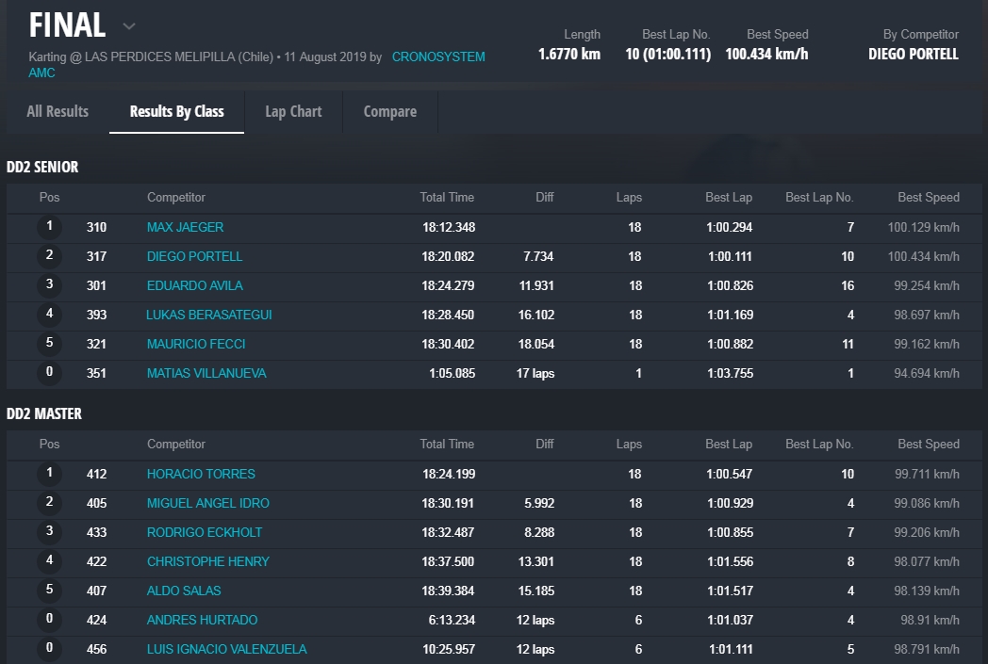The height and width of the screenshot is (664, 988).
Task: Click DIEGO PORTELL under By Competitor header
Action: pos(913,54)
